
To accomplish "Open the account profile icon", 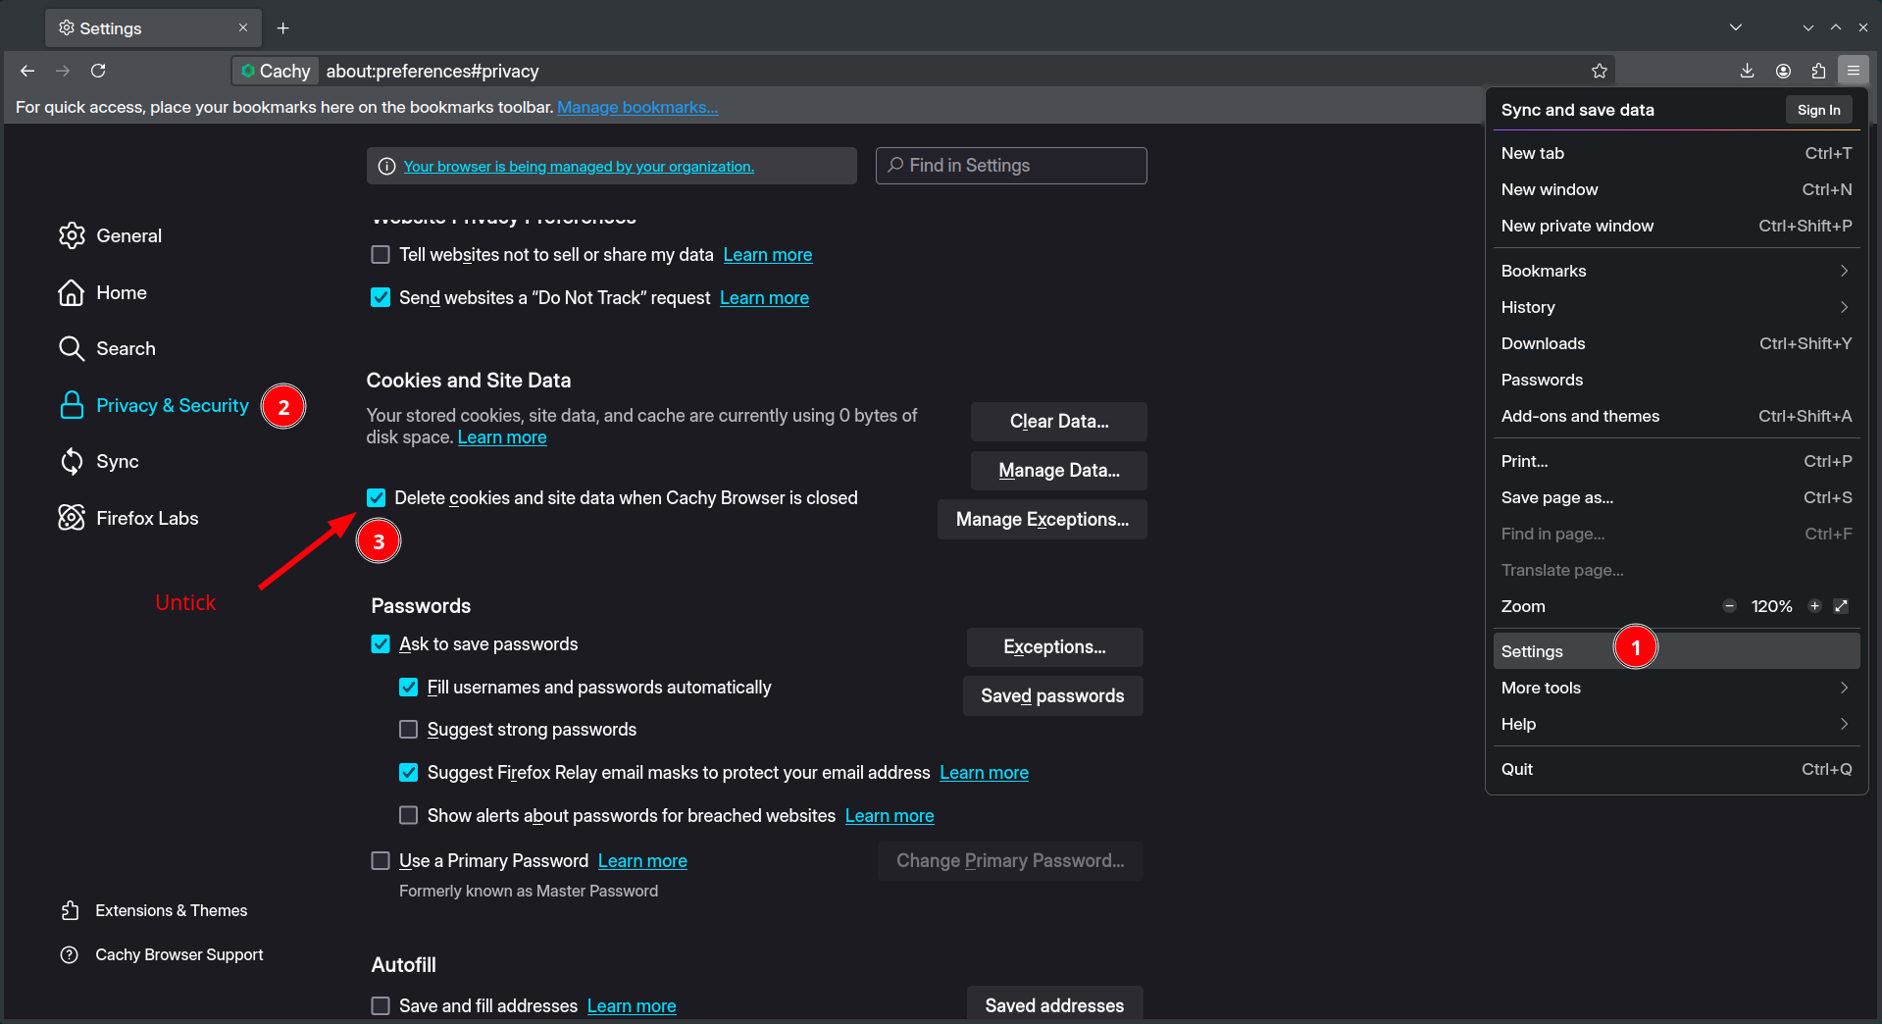I will (1783, 71).
